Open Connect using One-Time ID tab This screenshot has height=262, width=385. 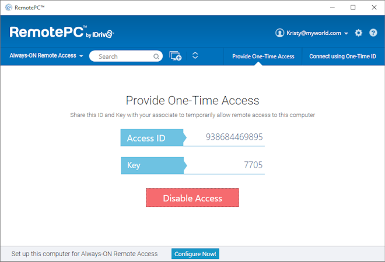(342, 56)
